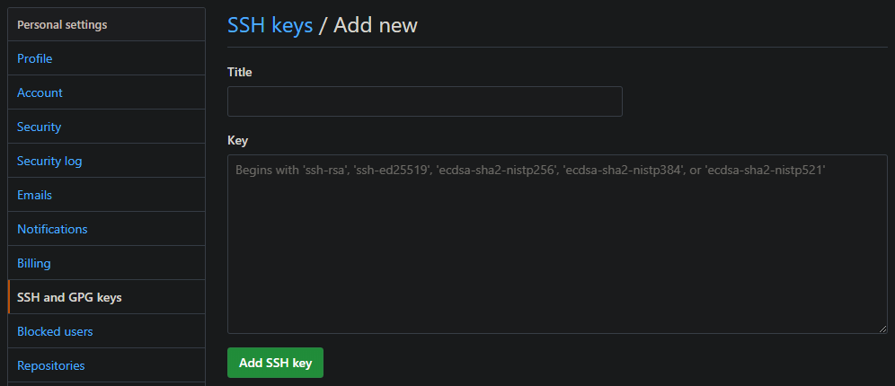The height and width of the screenshot is (386, 895).
Task: Open Notifications settings
Action: pos(52,229)
